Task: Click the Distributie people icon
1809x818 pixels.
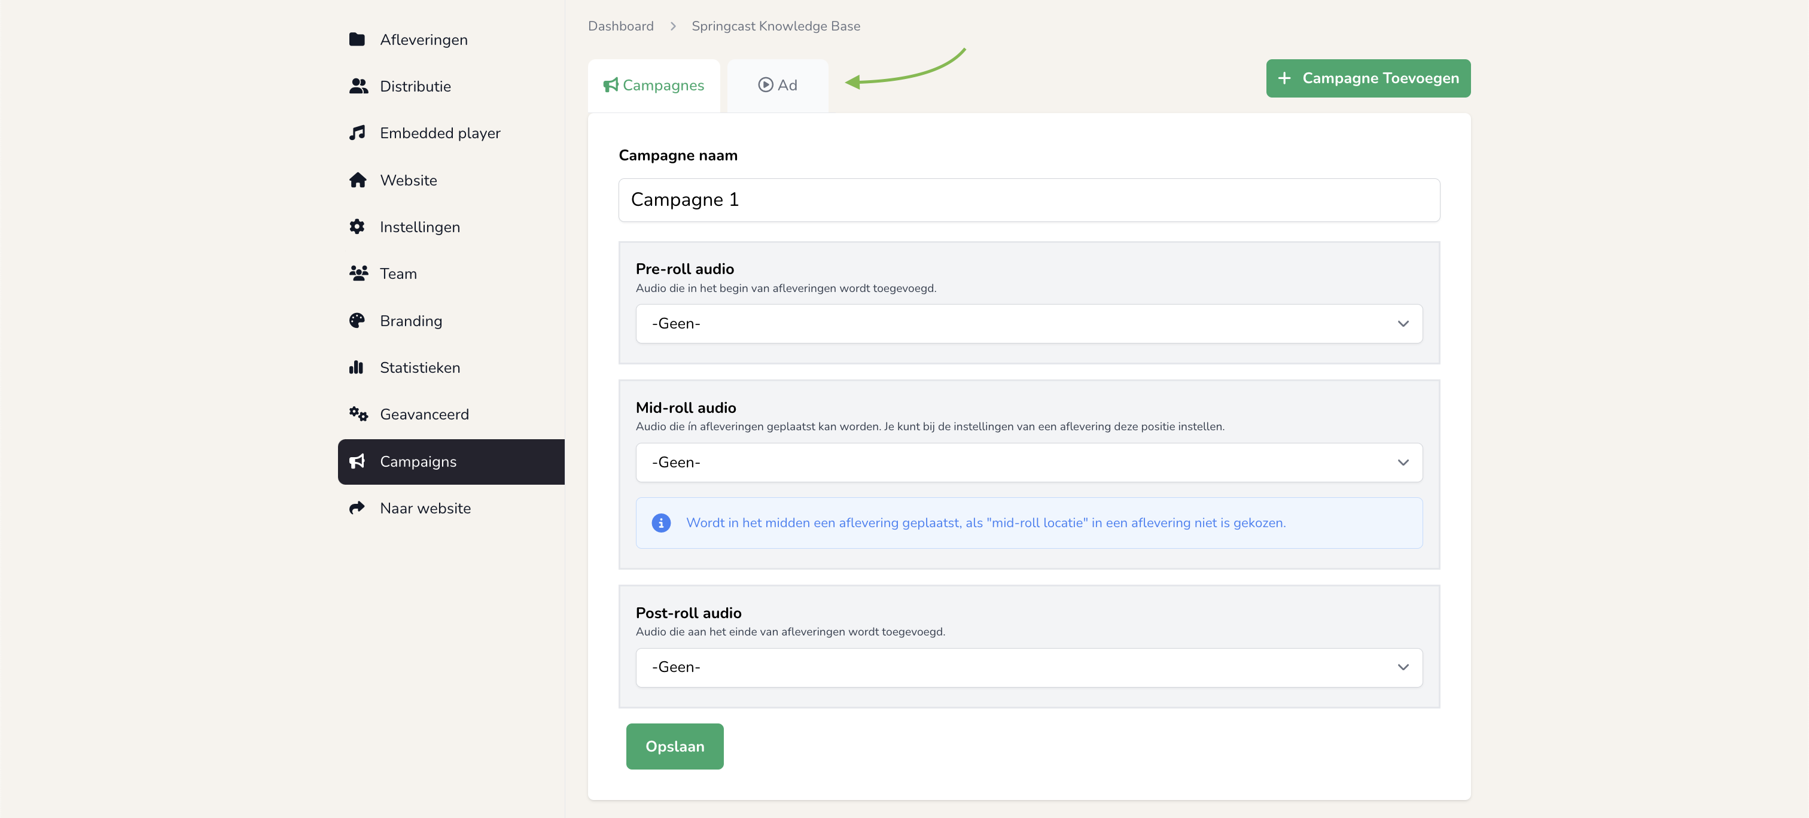Action: pos(358,86)
